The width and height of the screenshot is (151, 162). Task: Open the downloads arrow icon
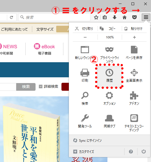click(115, 17)
